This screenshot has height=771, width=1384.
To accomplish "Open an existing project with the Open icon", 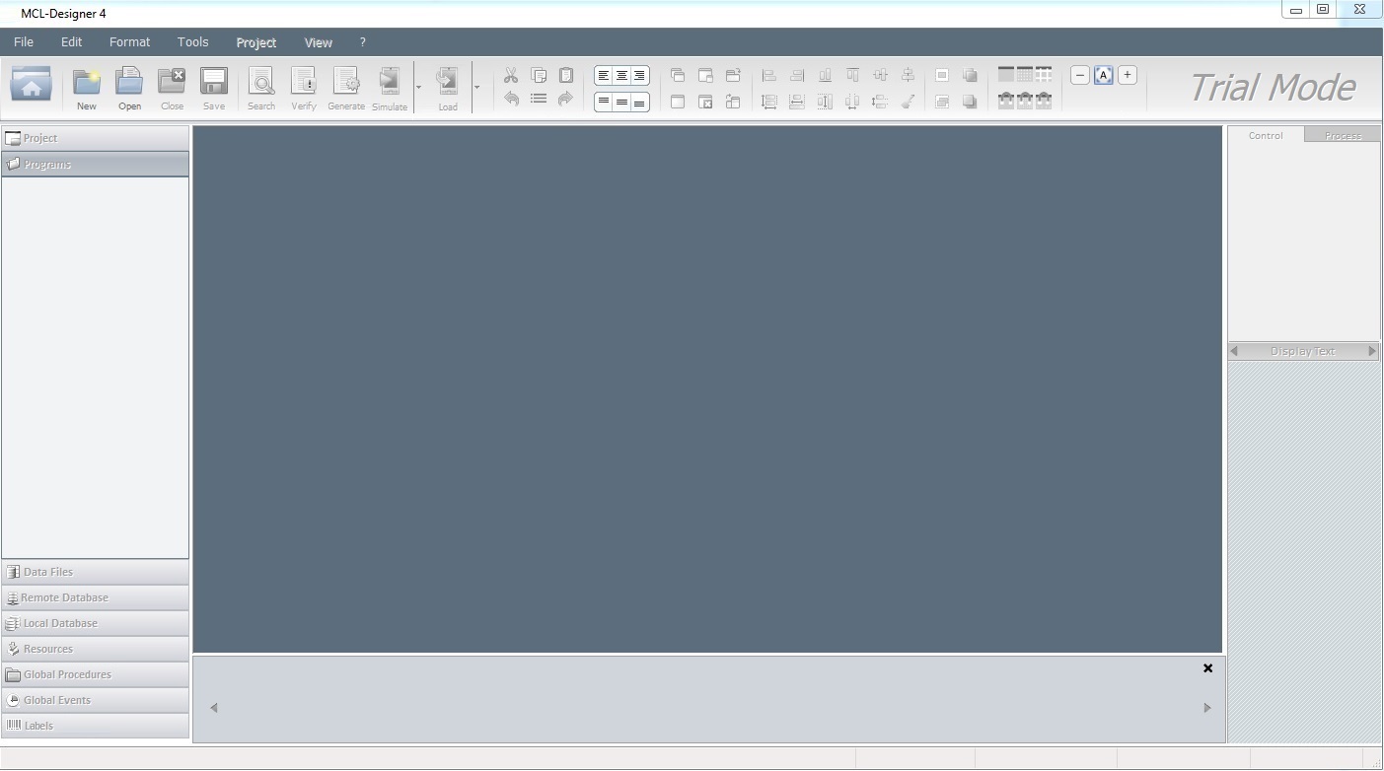I will click(129, 88).
